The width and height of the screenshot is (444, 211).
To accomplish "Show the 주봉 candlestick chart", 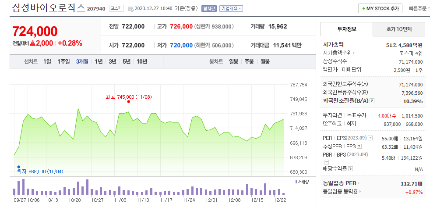I will [x=249, y=61].
